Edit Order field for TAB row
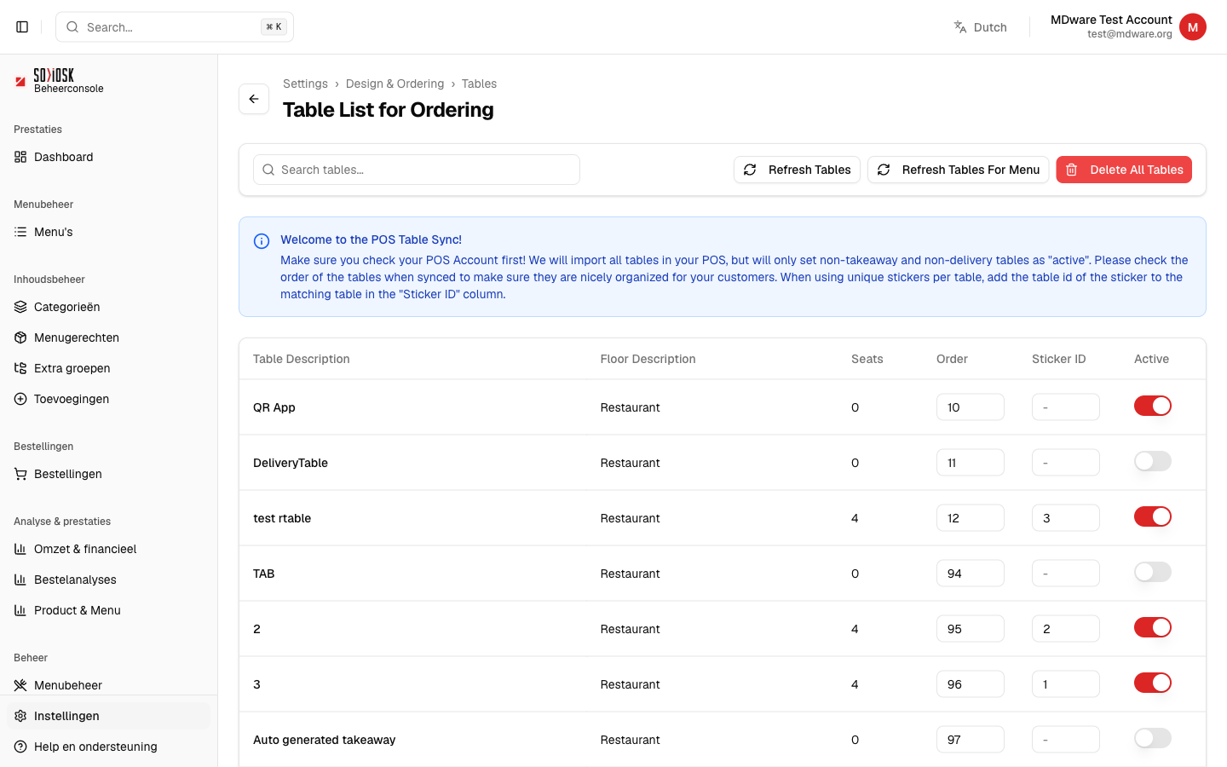1227x767 pixels. pyautogui.click(x=971, y=574)
